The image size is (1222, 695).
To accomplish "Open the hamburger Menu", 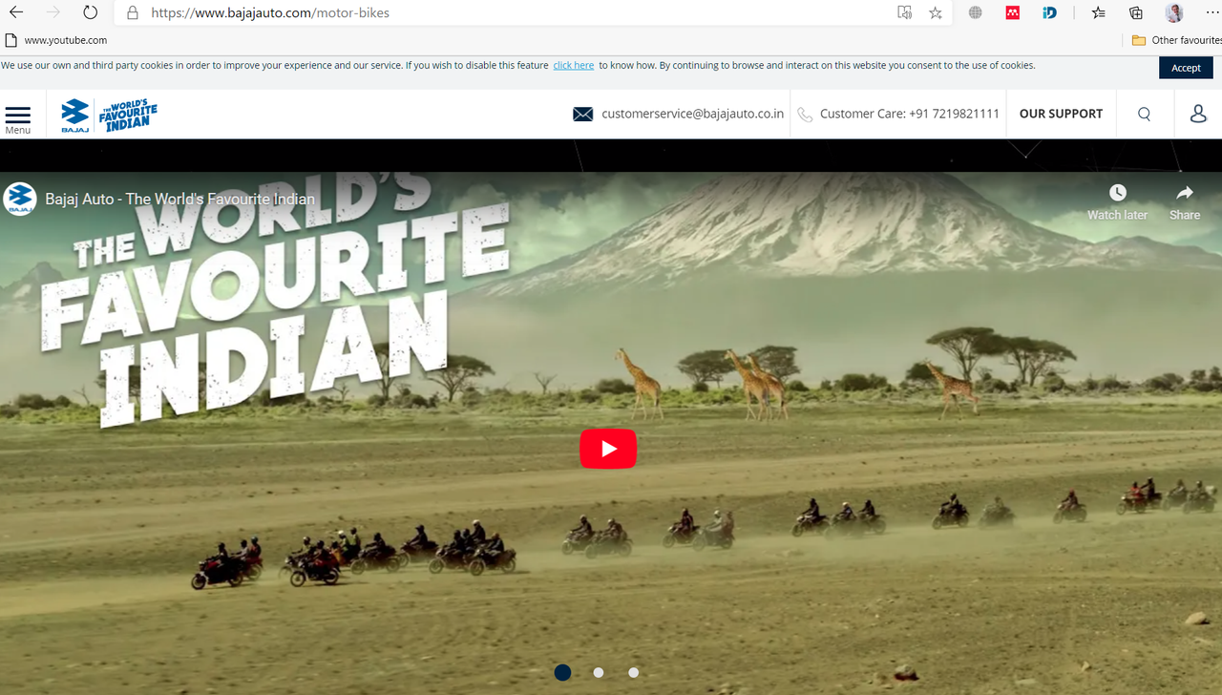I will click(18, 119).
